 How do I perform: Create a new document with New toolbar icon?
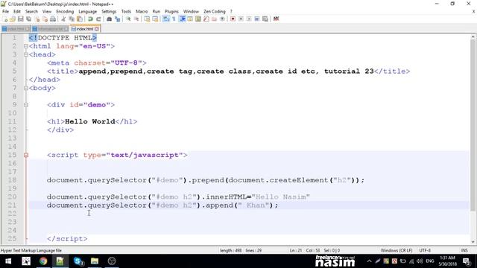(x=5, y=19)
